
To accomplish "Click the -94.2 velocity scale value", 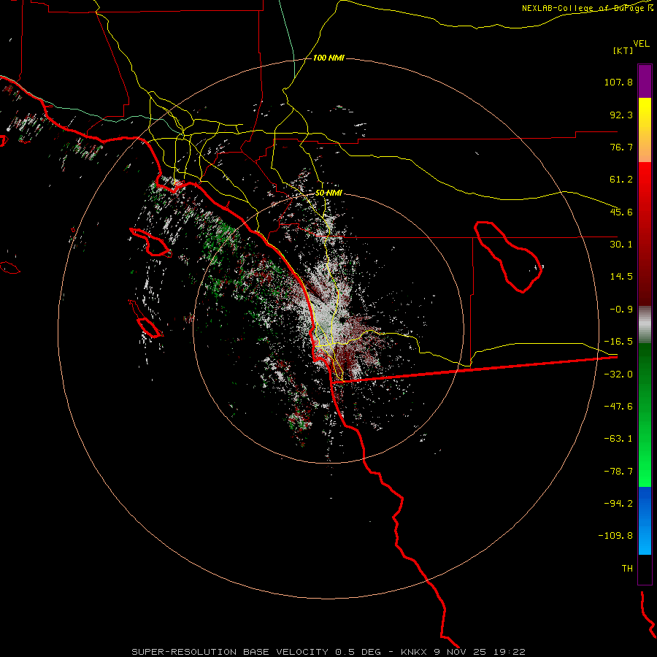I will pos(618,504).
